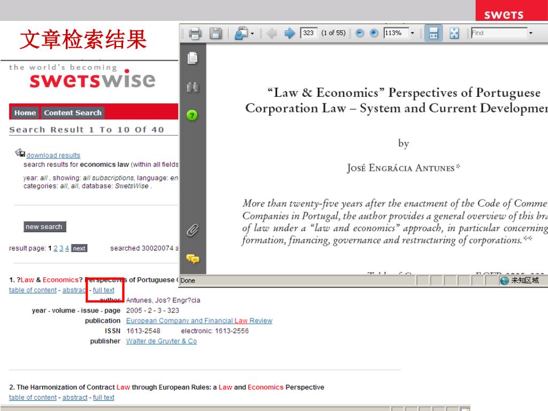Click into the Find text box
The width and height of the screenshot is (548, 411).
pos(499,33)
